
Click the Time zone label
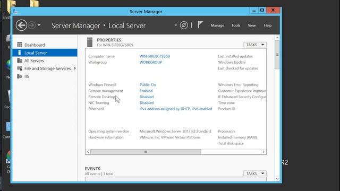tap(226, 103)
